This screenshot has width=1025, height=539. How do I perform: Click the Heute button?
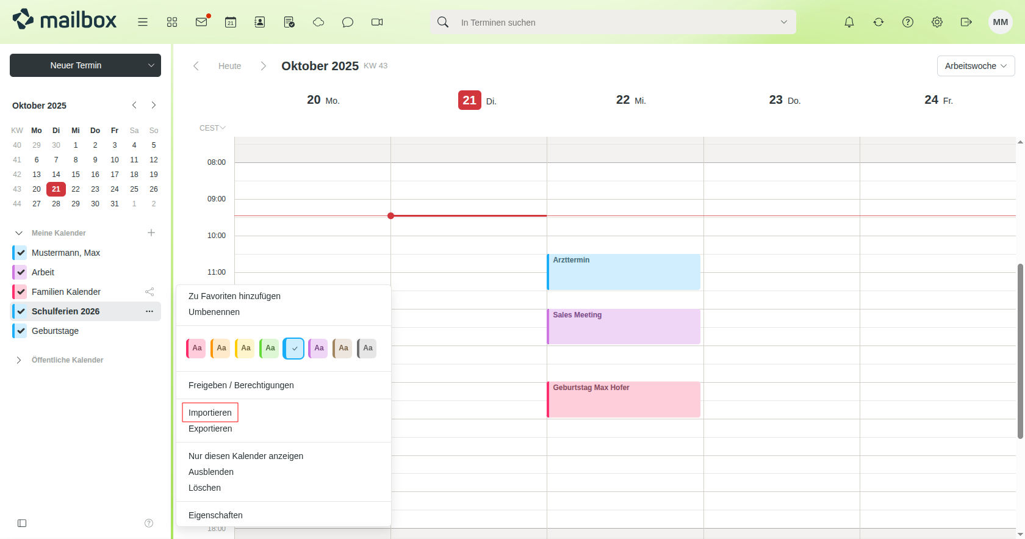pos(229,66)
